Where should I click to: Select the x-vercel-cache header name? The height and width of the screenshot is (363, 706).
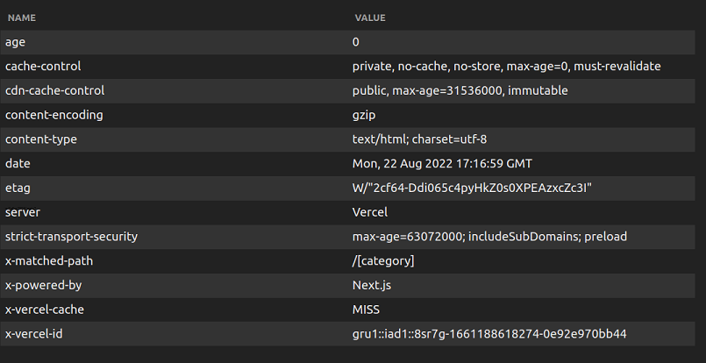pos(44,310)
